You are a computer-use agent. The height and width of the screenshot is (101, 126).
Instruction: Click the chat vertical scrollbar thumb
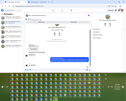tap(90, 48)
